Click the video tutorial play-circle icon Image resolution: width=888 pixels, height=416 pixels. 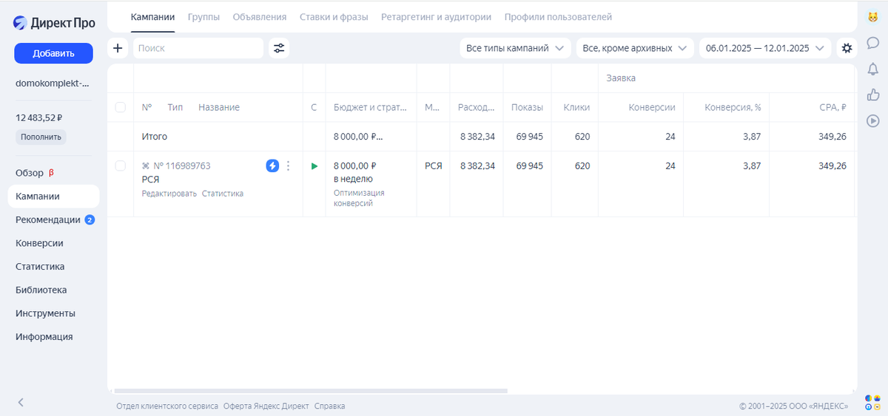[872, 120]
